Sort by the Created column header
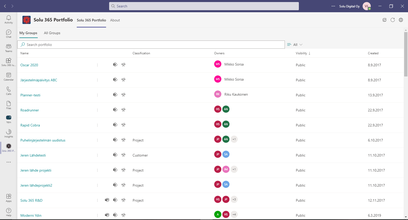Screen dimensions: 408x220 (x=373, y=53)
